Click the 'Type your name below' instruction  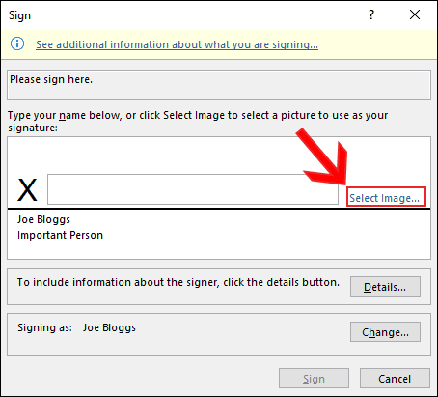coord(198,122)
